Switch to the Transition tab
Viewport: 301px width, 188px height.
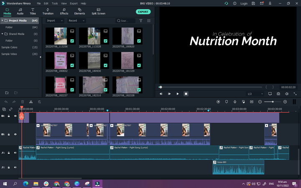(x=48, y=11)
